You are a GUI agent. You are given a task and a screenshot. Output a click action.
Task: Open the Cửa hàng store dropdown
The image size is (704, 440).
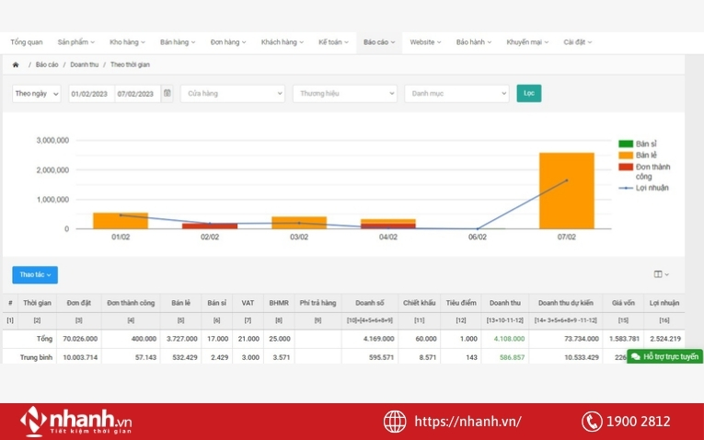tap(233, 94)
